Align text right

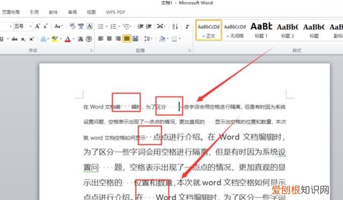(x=118, y=39)
